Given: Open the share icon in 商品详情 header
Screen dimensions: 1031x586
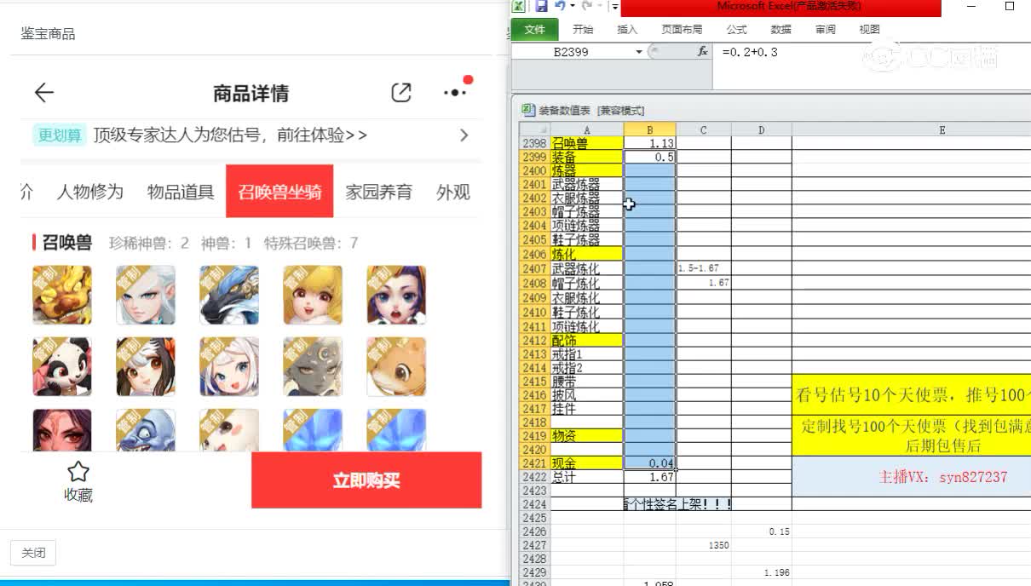Looking at the screenshot, I should pos(401,93).
